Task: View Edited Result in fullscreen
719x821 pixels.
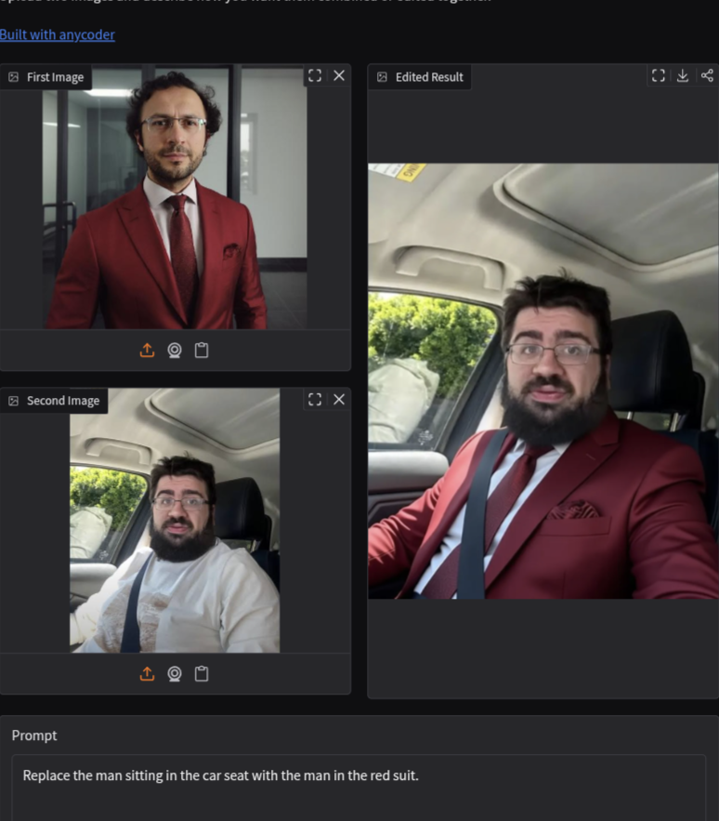Action: click(659, 76)
